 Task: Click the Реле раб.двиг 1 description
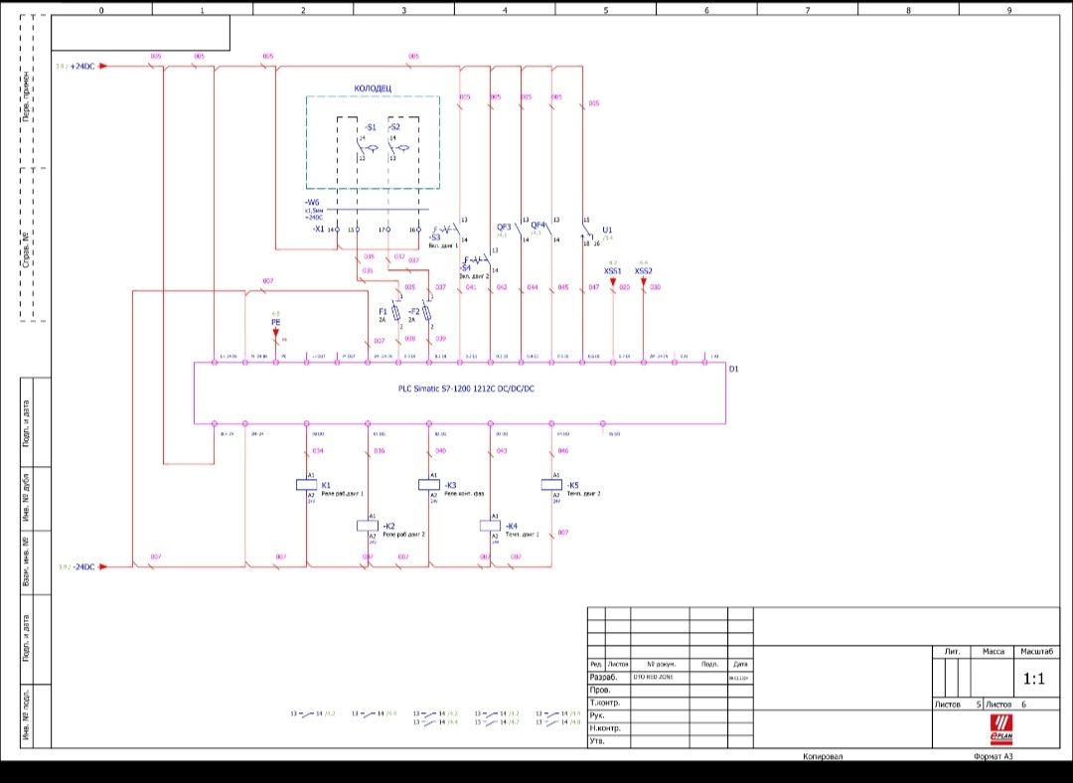(x=342, y=493)
